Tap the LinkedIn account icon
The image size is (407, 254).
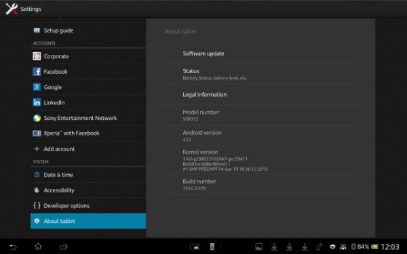[x=37, y=102]
